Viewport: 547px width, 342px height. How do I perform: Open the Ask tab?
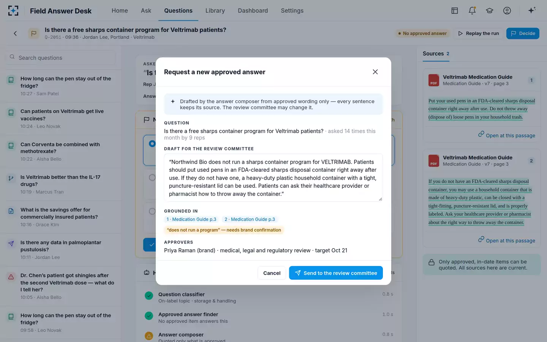(146, 11)
